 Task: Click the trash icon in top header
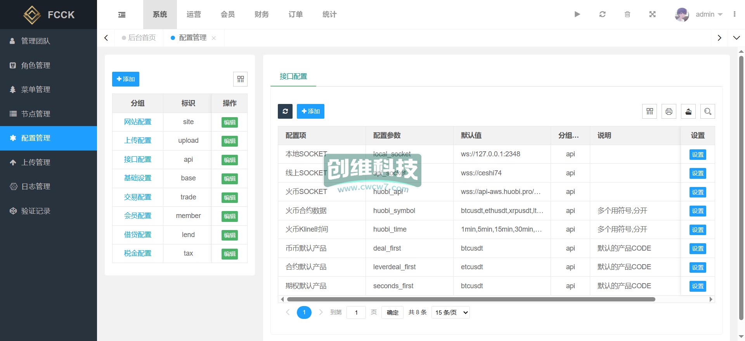coord(627,14)
